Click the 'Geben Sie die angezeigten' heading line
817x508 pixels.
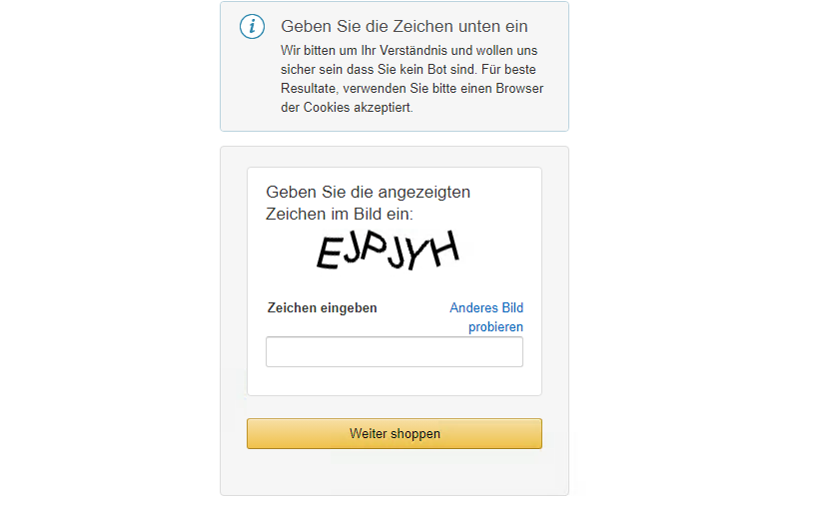click(369, 192)
